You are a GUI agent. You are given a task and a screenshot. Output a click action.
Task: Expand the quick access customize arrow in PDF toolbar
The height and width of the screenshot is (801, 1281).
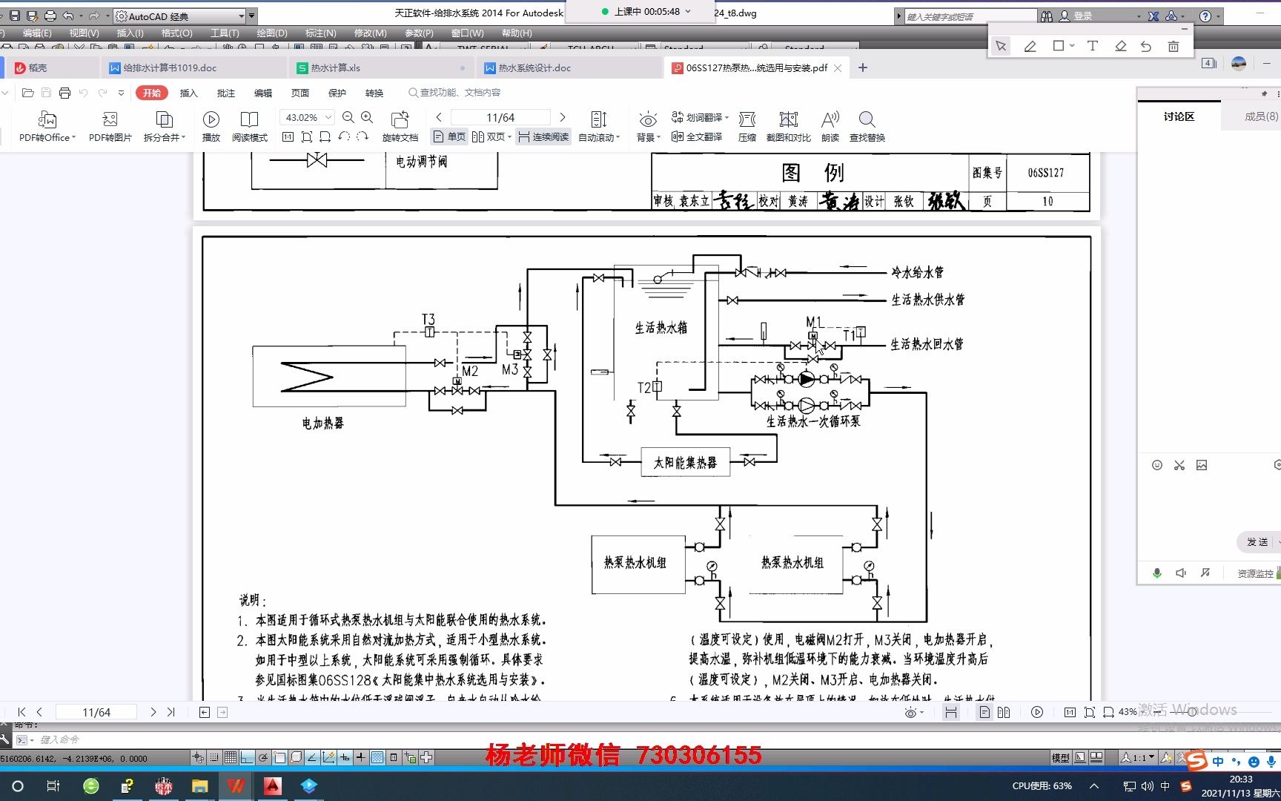(x=121, y=93)
